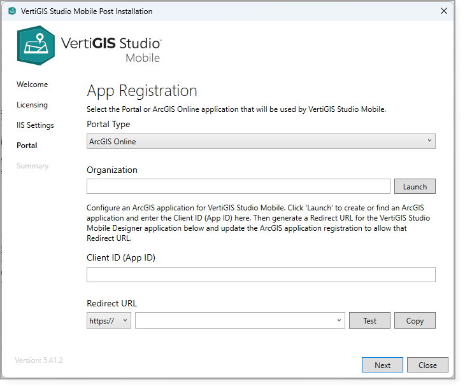Click the small title bar app icon
The image size is (465, 389).
tap(12, 11)
